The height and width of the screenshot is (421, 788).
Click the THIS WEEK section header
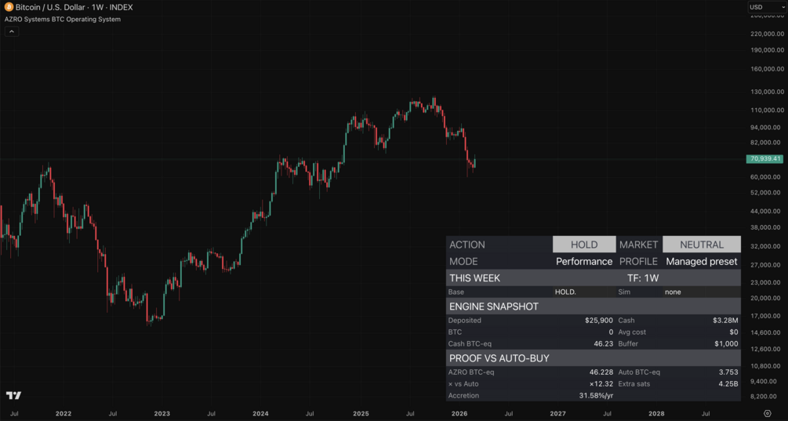[475, 278]
